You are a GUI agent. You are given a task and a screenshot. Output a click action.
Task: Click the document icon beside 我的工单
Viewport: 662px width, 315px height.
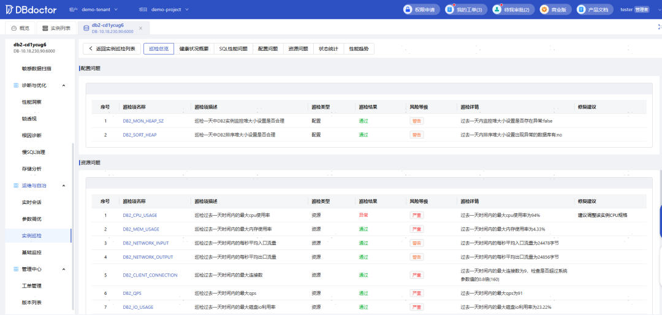(450, 9)
